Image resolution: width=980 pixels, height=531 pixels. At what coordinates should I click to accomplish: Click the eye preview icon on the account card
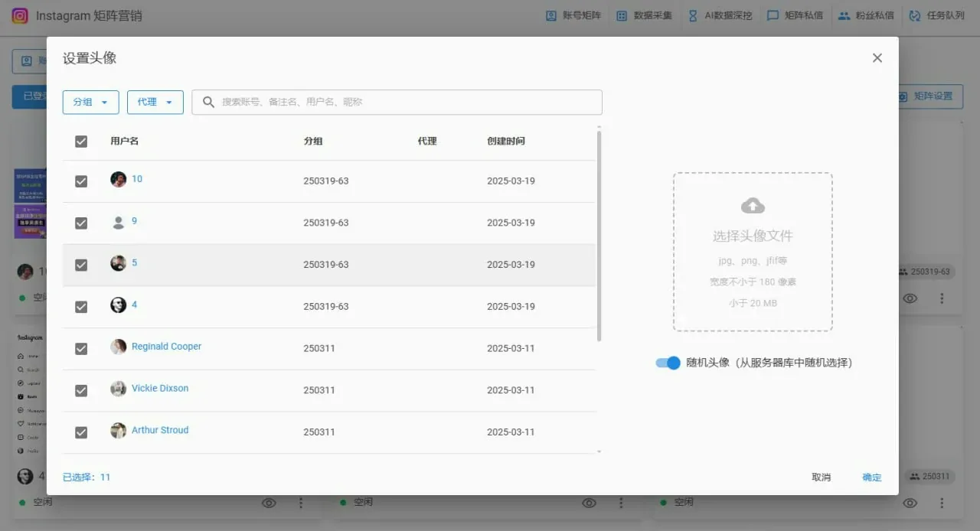(910, 298)
